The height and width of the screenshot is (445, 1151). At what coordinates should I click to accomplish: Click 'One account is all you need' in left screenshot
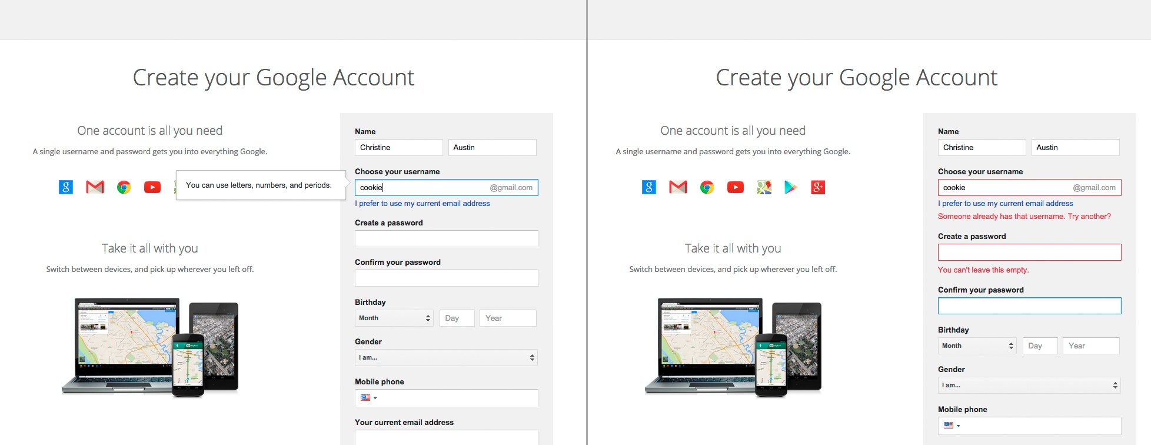150,131
